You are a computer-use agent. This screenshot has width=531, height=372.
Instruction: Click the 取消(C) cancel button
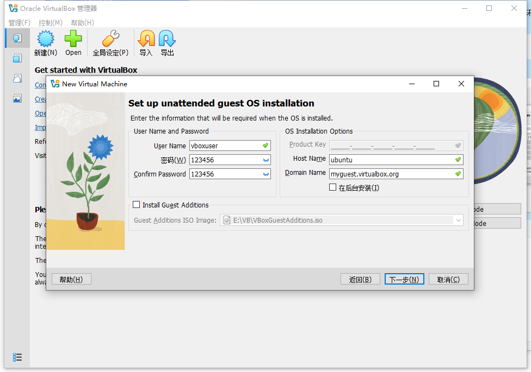click(x=448, y=279)
